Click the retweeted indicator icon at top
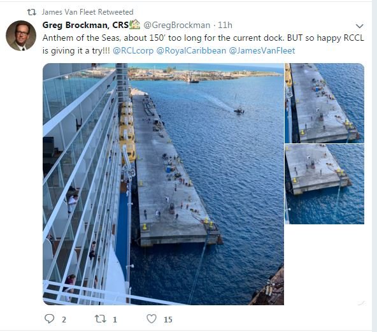 [31, 12]
